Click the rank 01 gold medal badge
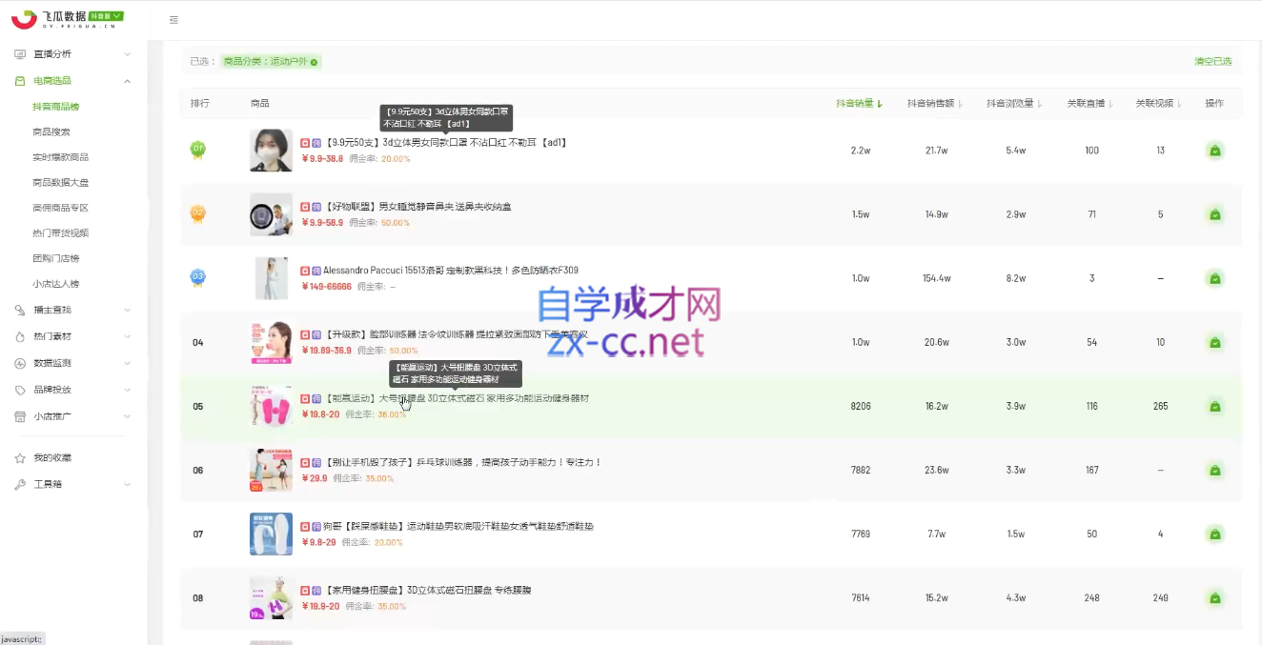This screenshot has width=1262, height=645. (x=198, y=150)
